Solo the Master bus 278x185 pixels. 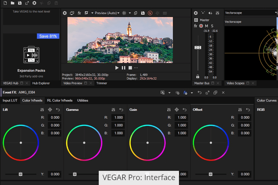212,26
